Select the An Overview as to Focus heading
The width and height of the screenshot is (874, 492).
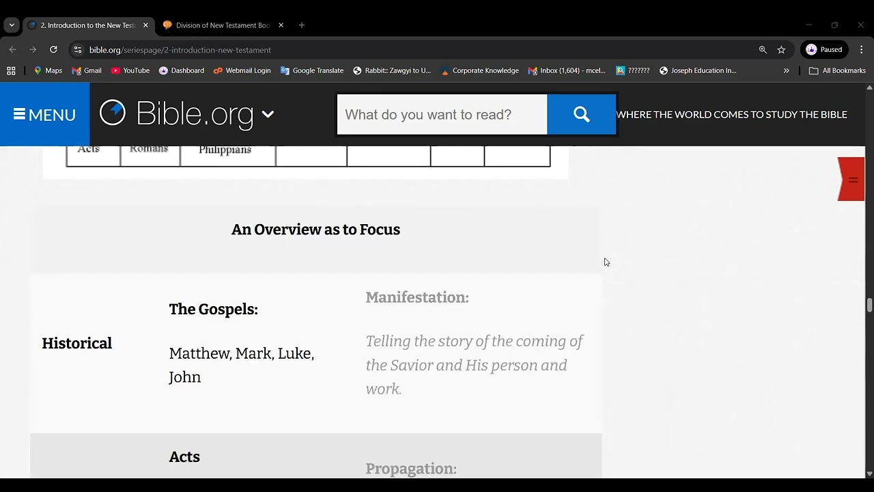(x=315, y=230)
